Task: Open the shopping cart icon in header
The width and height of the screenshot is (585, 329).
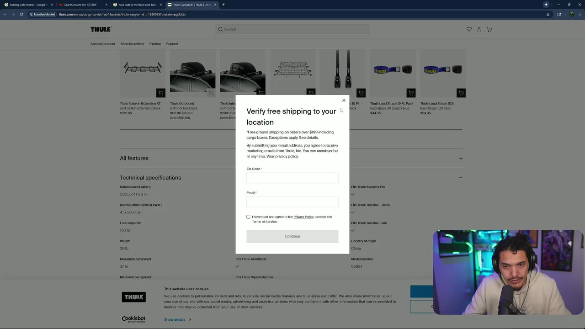Action: click(x=489, y=29)
